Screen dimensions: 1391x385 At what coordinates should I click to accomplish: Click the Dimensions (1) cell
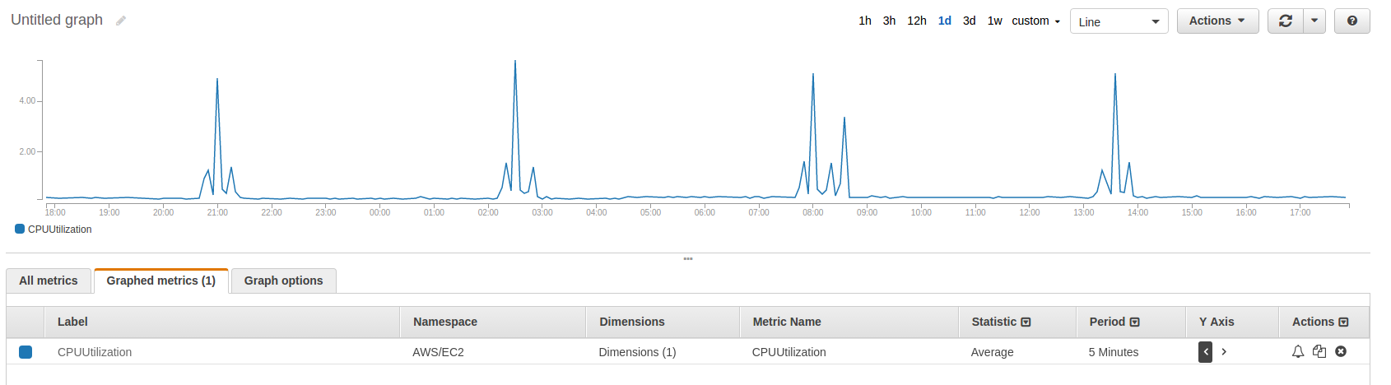pyautogui.click(x=637, y=352)
